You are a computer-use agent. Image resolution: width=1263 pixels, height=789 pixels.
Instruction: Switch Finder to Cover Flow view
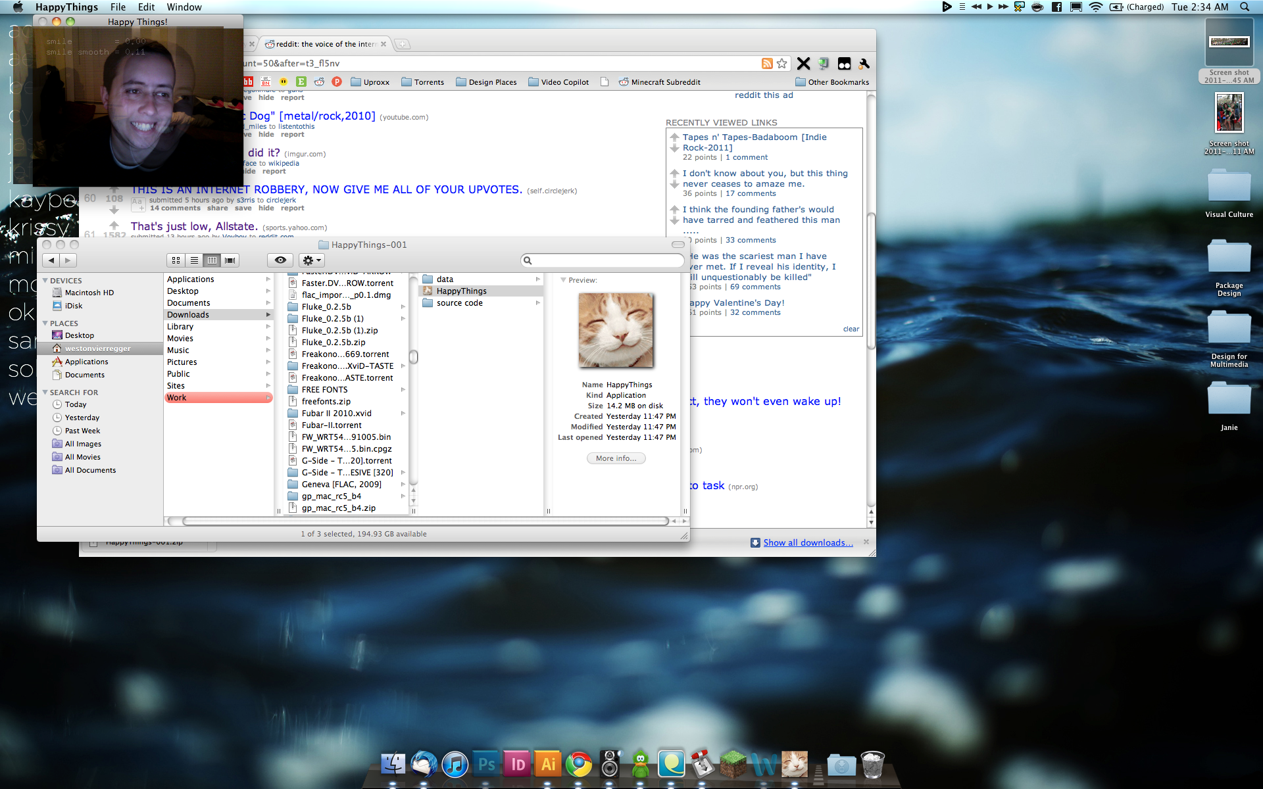230,260
